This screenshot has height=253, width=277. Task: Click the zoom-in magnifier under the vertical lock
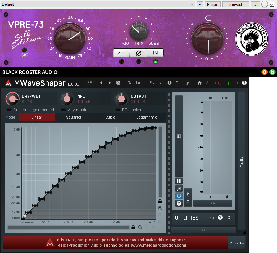pyautogui.click(x=160, y=208)
